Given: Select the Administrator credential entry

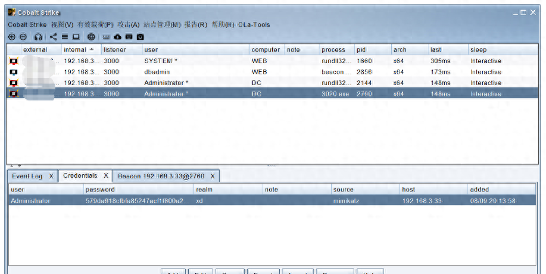Looking at the screenshot, I should pyautogui.click(x=272, y=201).
